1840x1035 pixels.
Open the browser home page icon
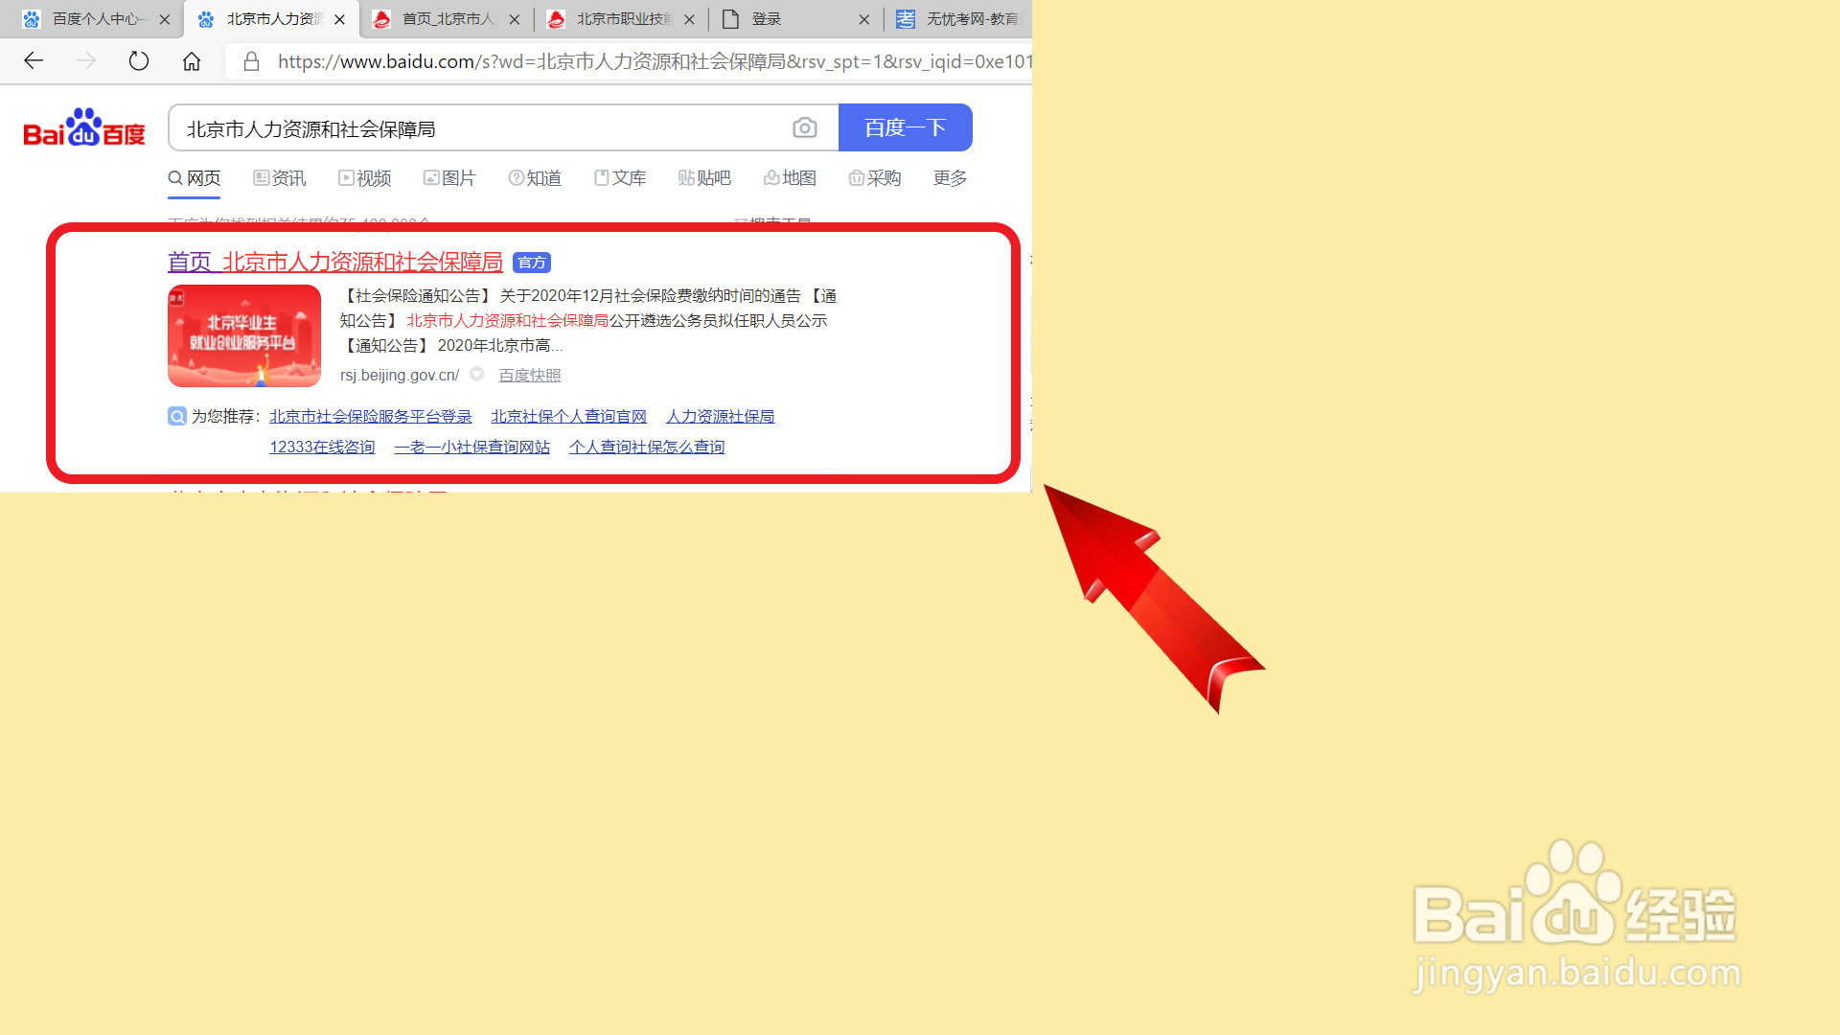(x=192, y=61)
